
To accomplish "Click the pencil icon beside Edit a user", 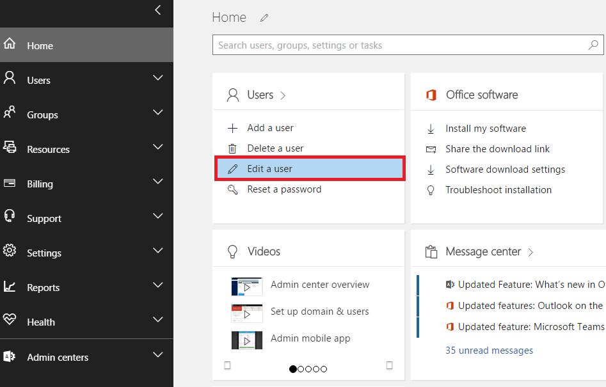I will coord(233,169).
